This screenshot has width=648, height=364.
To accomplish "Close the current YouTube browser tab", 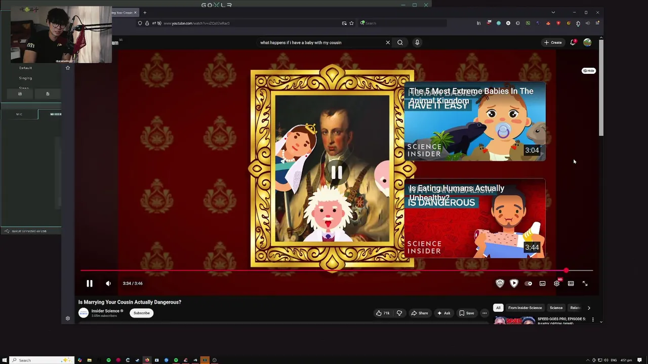I will pyautogui.click(x=135, y=12).
